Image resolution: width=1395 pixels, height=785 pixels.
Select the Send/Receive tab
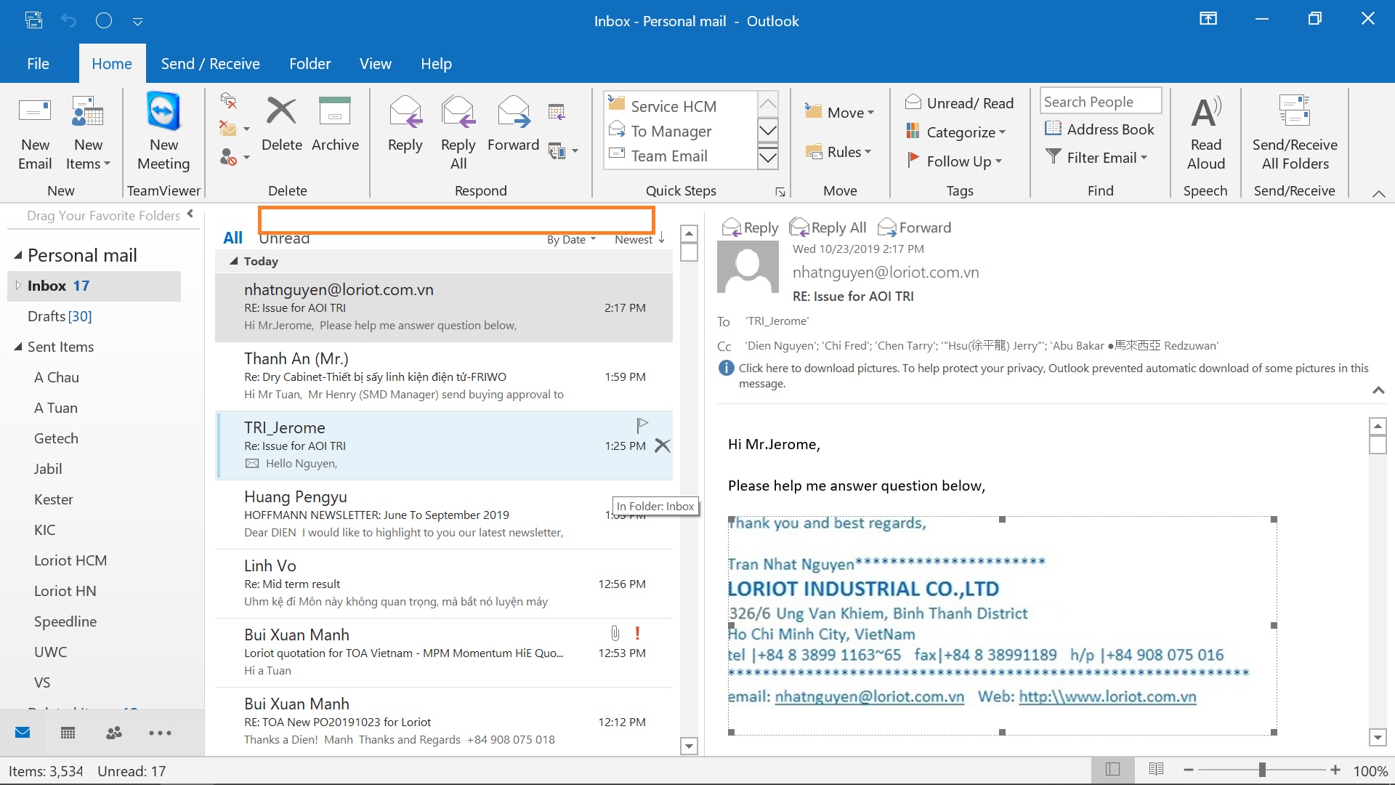[210, 63]
